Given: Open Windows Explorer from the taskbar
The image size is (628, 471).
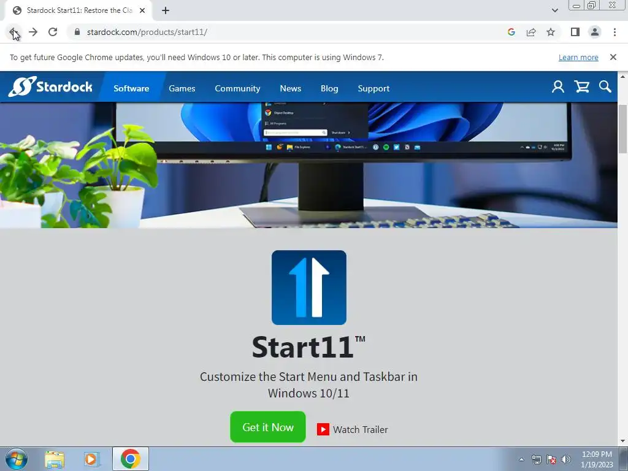Looking at the screenshot, I should coord(55,459).
